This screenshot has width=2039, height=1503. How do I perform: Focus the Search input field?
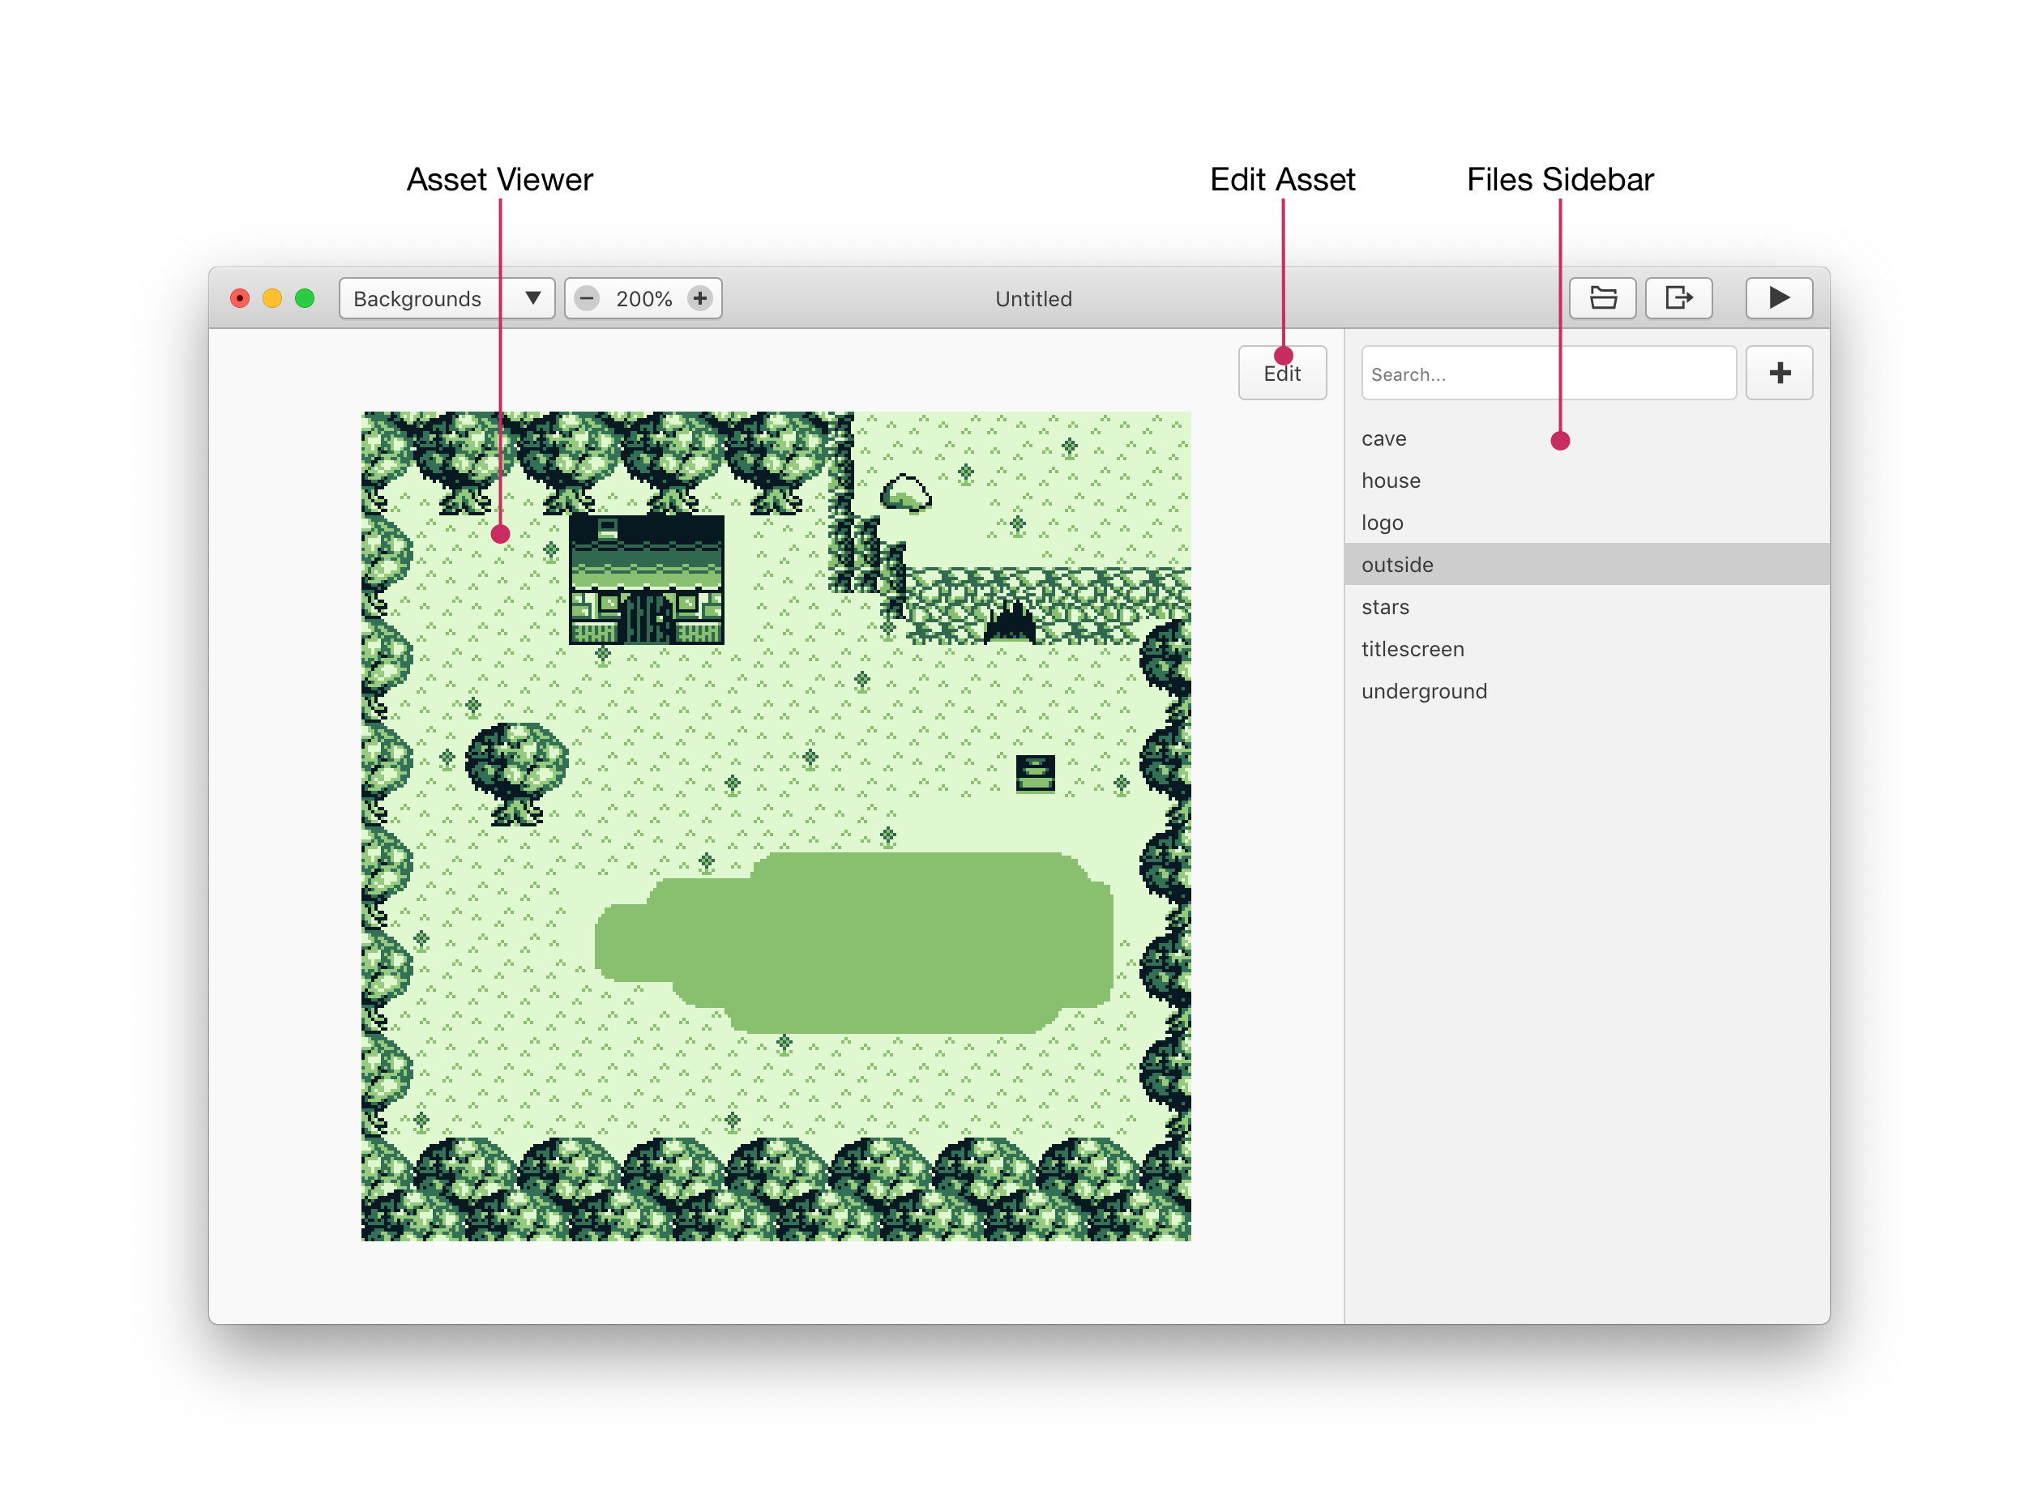point(1547,373)
